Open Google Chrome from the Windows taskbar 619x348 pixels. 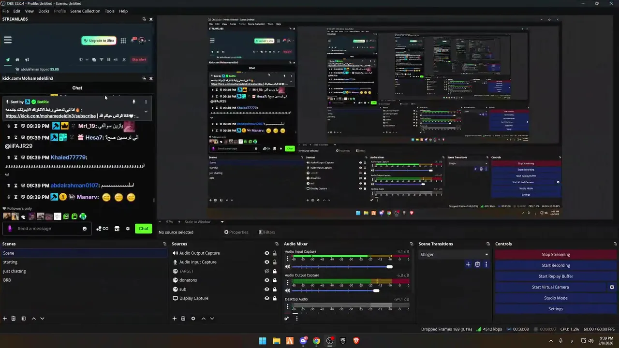tap(316, 341)
